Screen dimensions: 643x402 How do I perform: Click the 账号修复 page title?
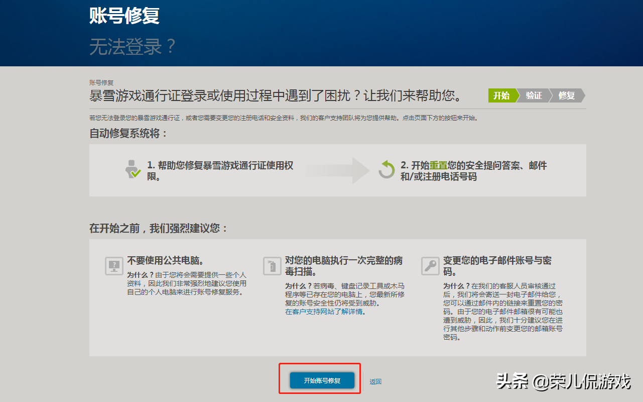[124, 16]
